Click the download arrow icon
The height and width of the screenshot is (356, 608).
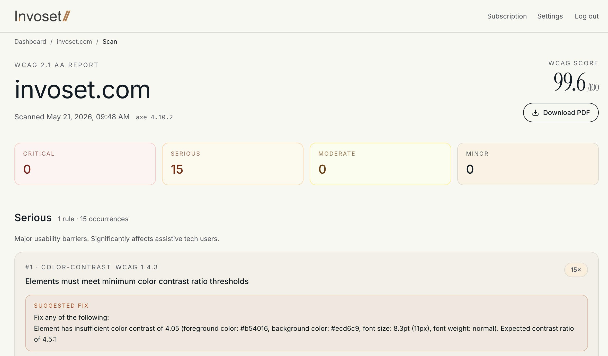(x=535, y=113)
